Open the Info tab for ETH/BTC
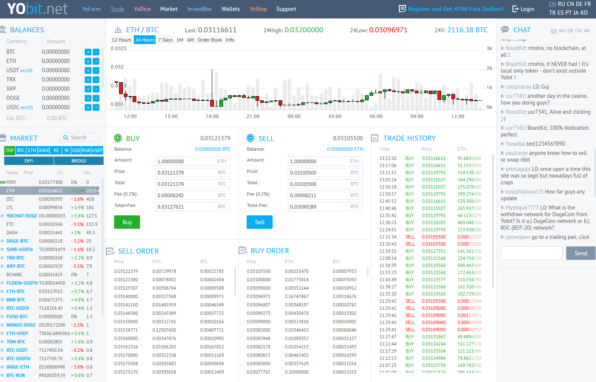 coord(230,40)
